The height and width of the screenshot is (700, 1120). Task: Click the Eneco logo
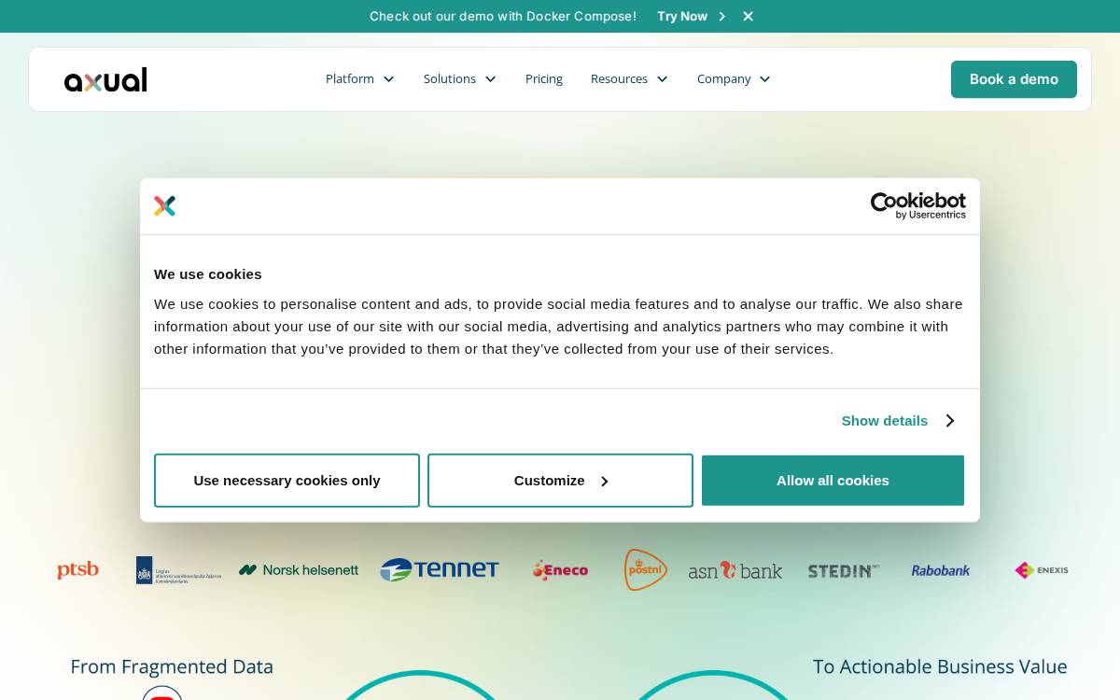click(x=560, y=569)
